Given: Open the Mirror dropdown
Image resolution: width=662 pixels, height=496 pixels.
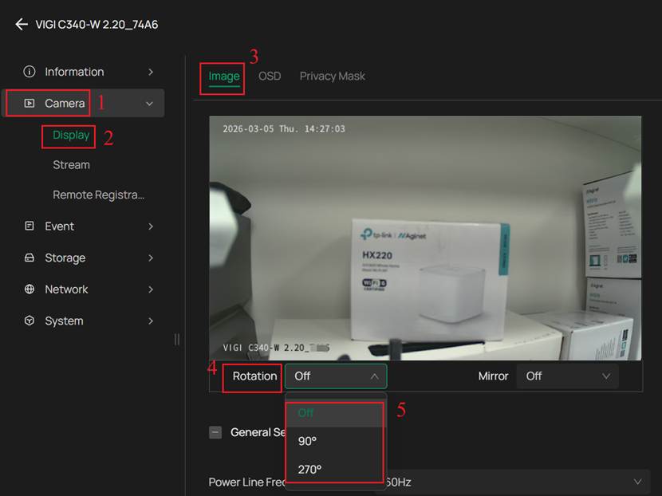Looking at the screenshot, I should click(x=566, y=376).
